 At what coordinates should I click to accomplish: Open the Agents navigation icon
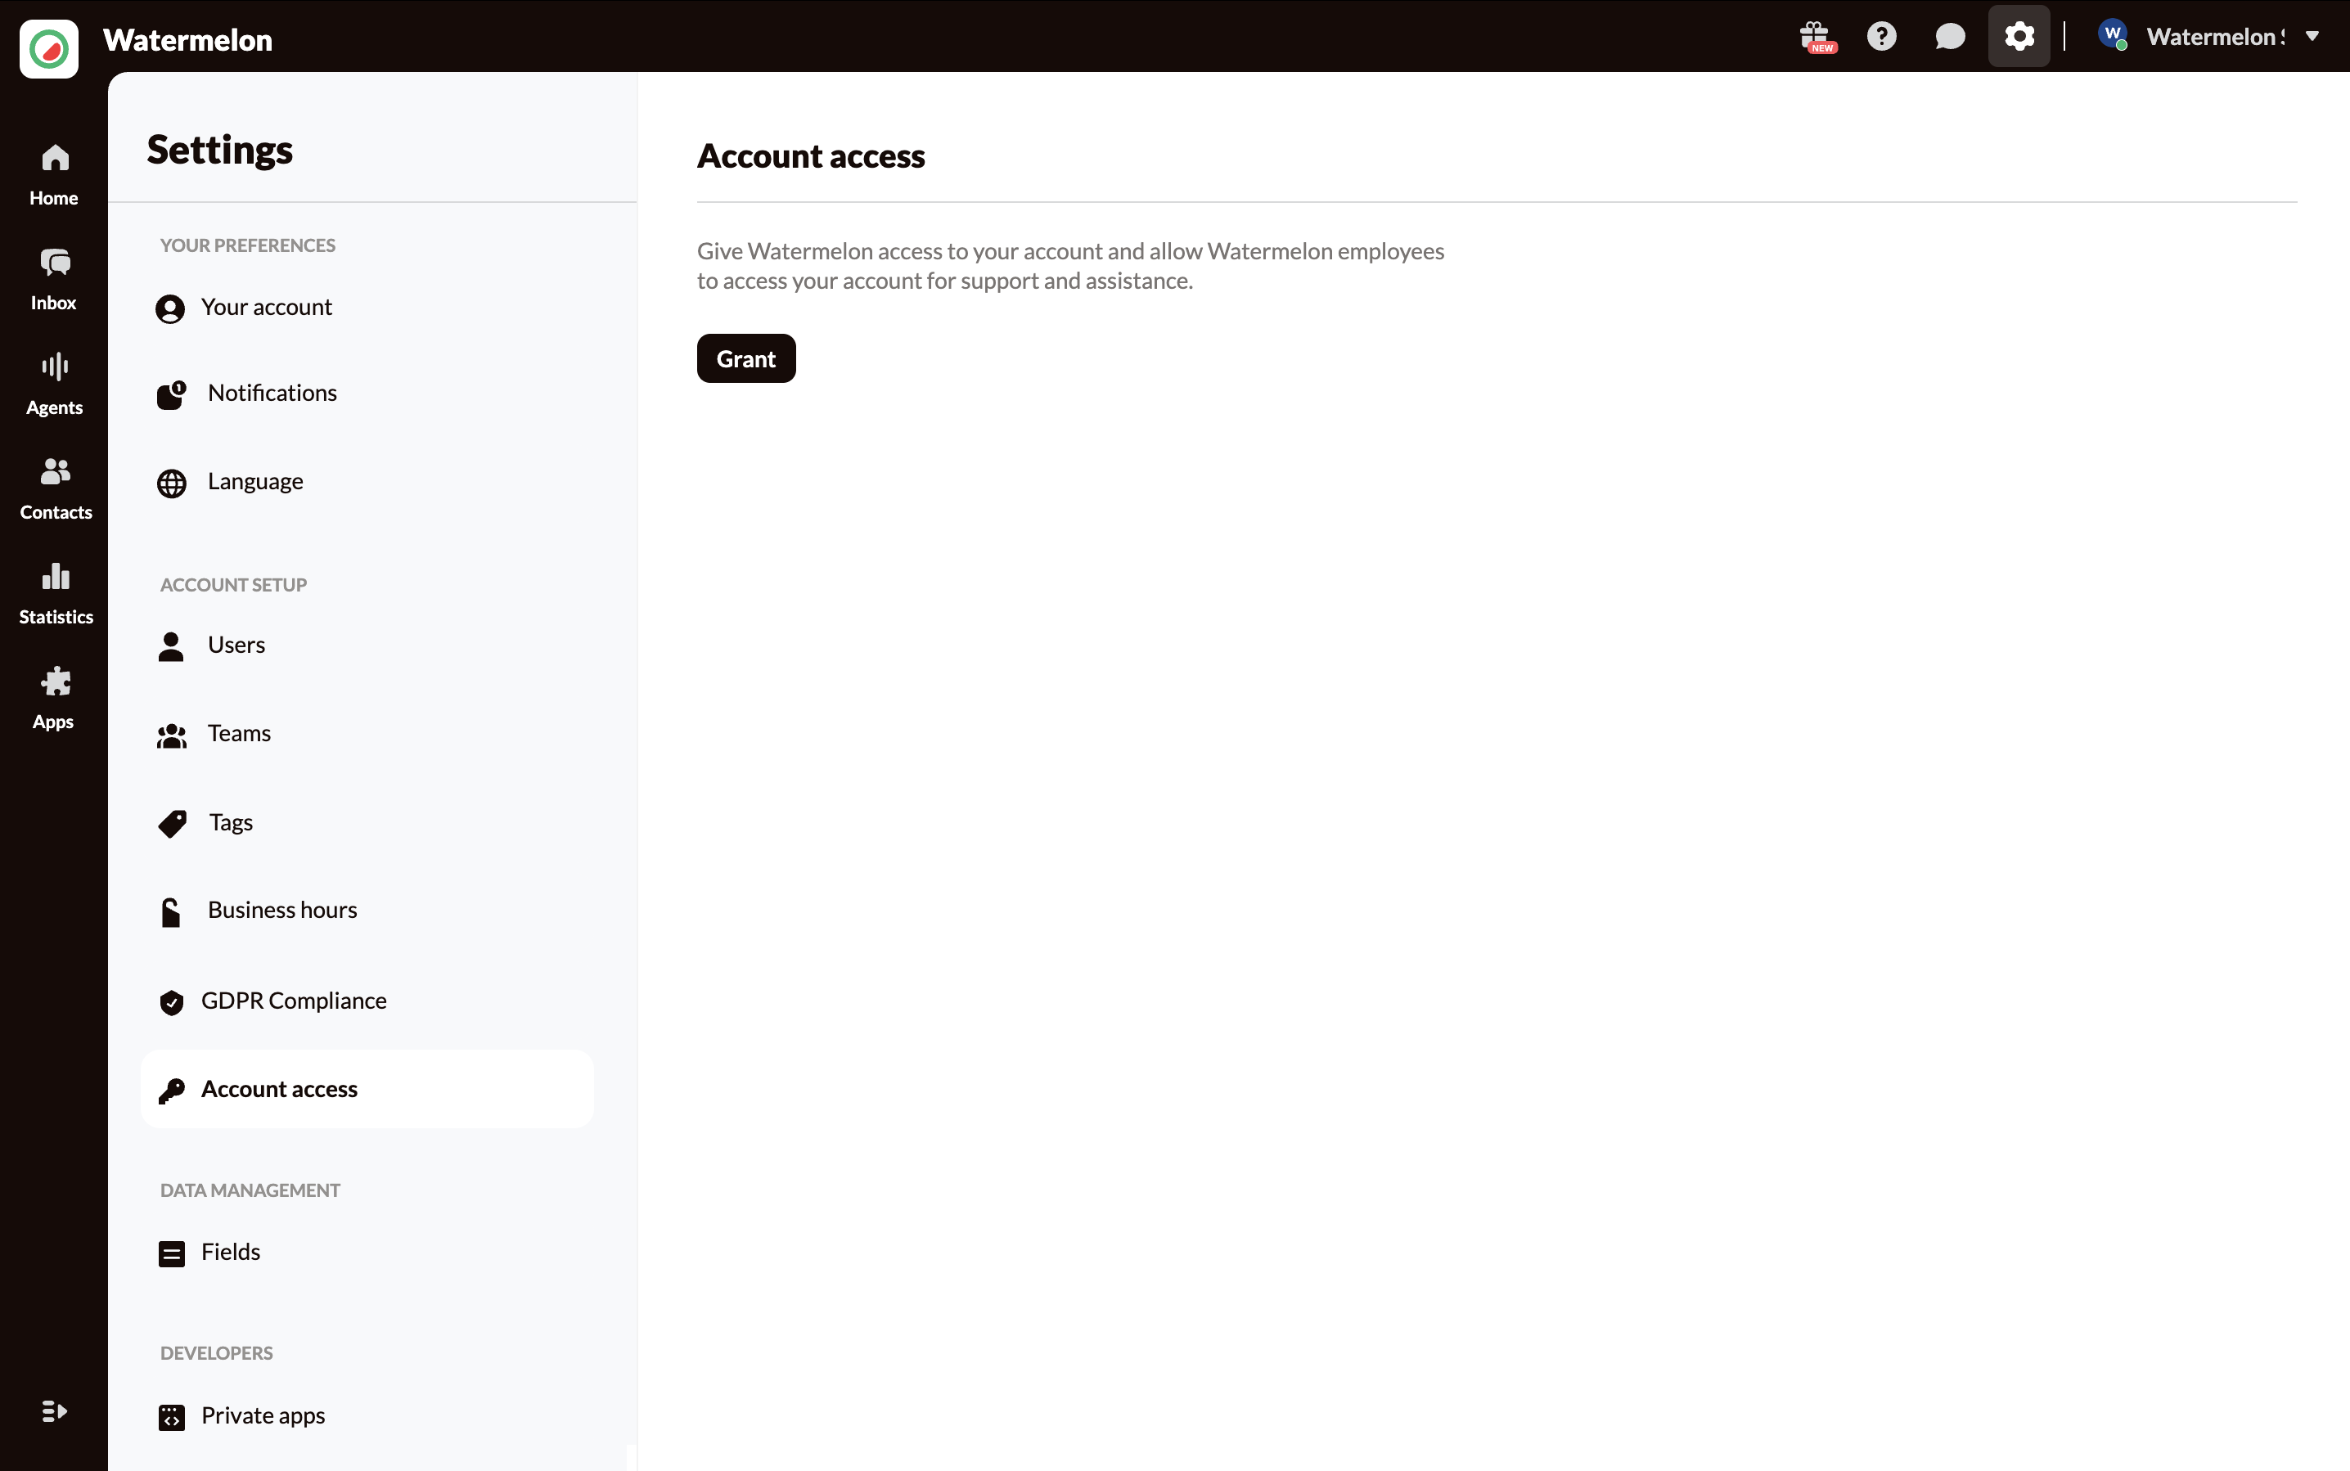(55, 367)
